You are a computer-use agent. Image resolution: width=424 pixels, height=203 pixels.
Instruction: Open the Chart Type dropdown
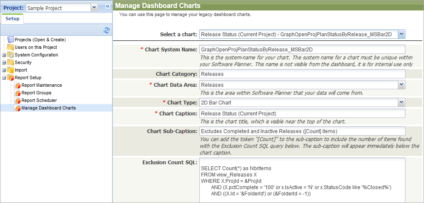point(401,102)
